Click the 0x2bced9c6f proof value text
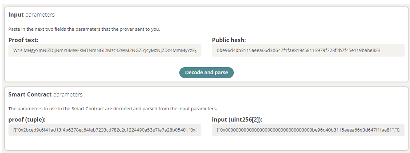410x153 pixels. point(105,130)
